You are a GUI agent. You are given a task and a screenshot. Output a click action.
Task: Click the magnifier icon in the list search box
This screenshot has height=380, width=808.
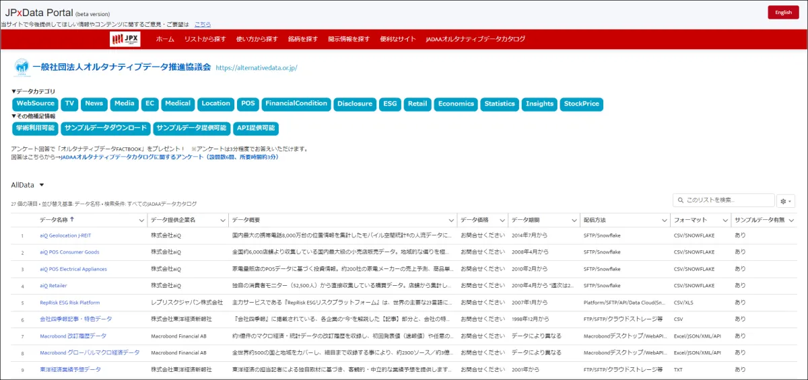point(680,200)
